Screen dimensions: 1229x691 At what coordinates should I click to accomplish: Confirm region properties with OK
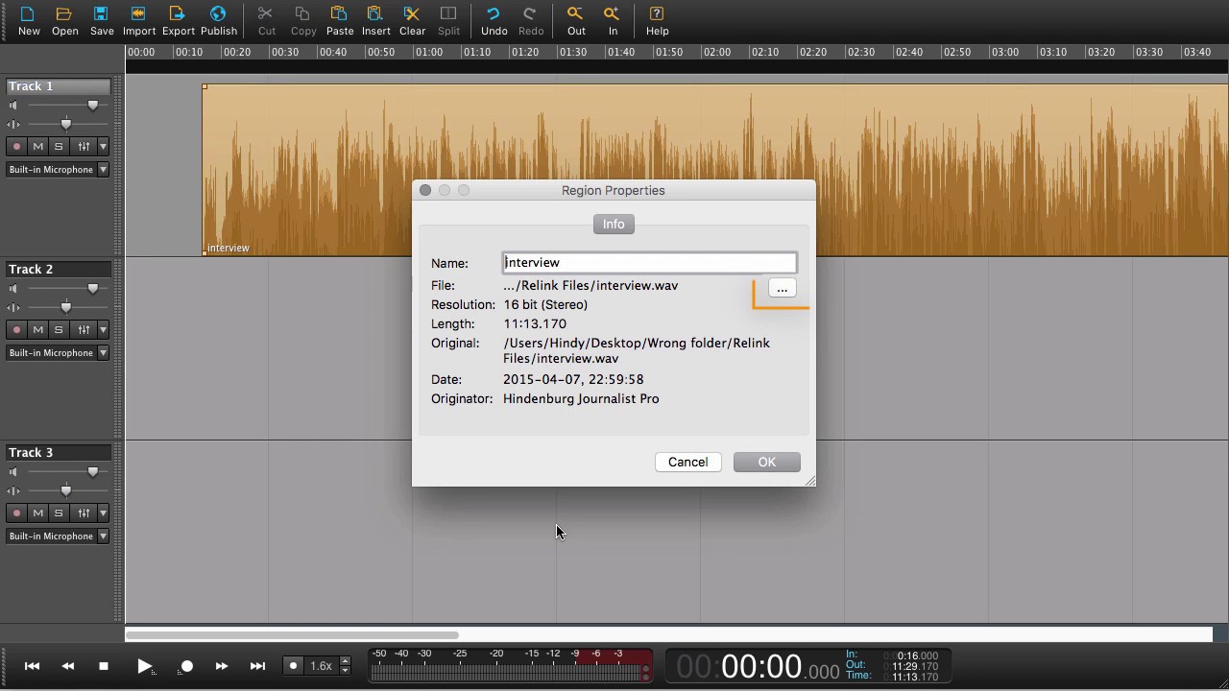[766, 463]
